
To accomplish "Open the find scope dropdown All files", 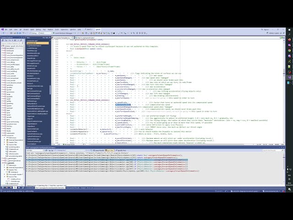I will [35, 150].
